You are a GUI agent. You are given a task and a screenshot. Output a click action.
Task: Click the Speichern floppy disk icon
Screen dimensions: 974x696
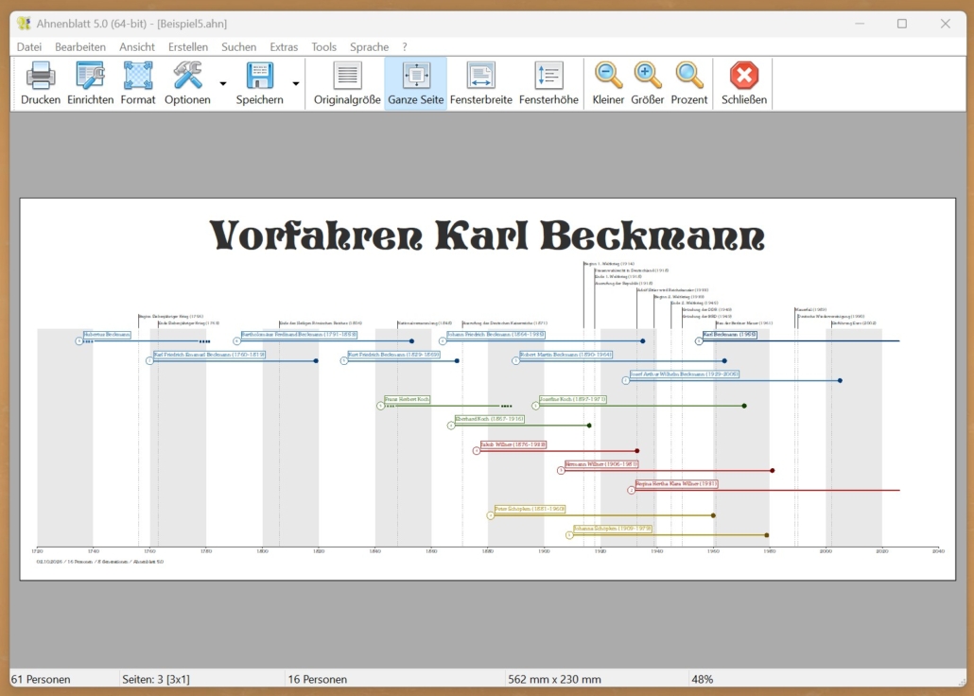click(260, 76)
